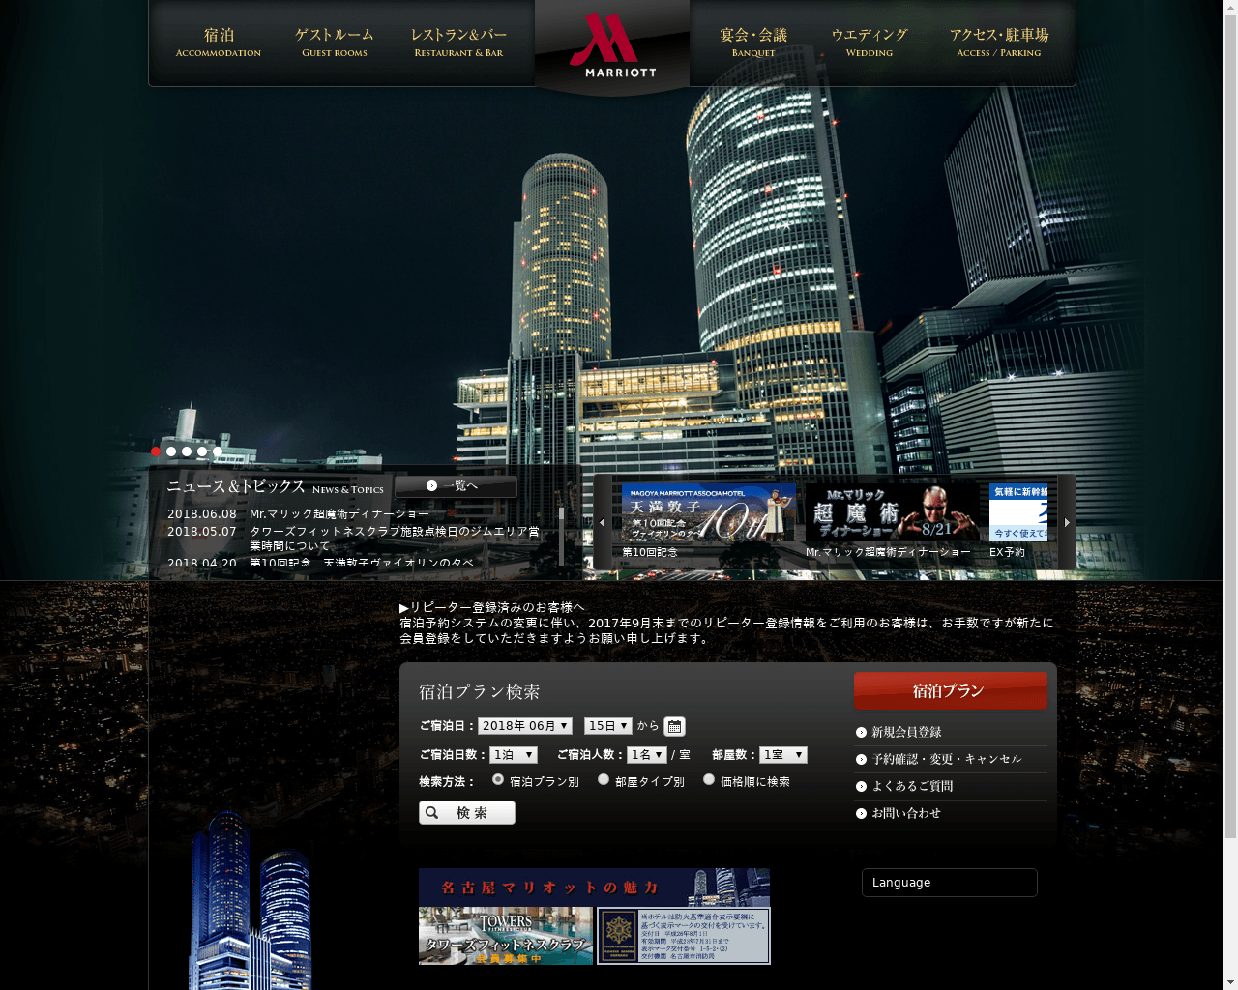Open 天満敦子 10th violin banner thumbnail

pyautogui.click(x=709, y=512)
